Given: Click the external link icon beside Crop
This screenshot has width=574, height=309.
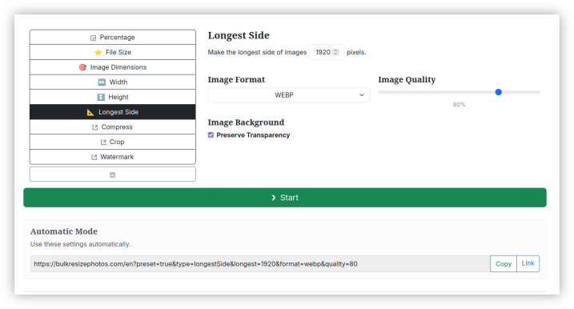Looking at the screenshot, I should [103, 142].
